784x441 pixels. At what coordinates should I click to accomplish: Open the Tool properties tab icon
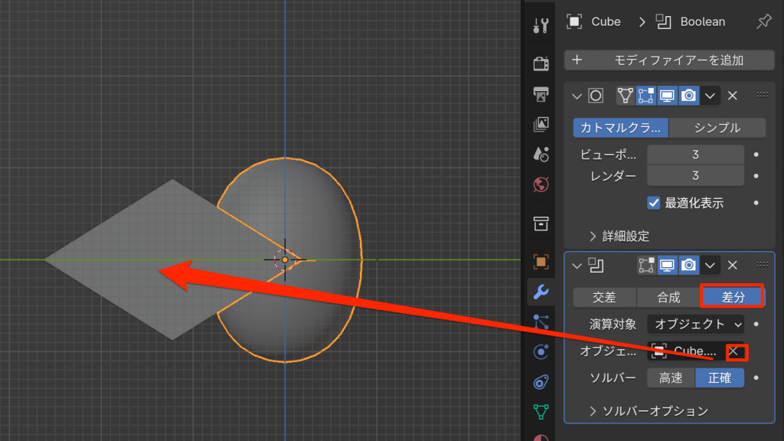coord(541,26)
